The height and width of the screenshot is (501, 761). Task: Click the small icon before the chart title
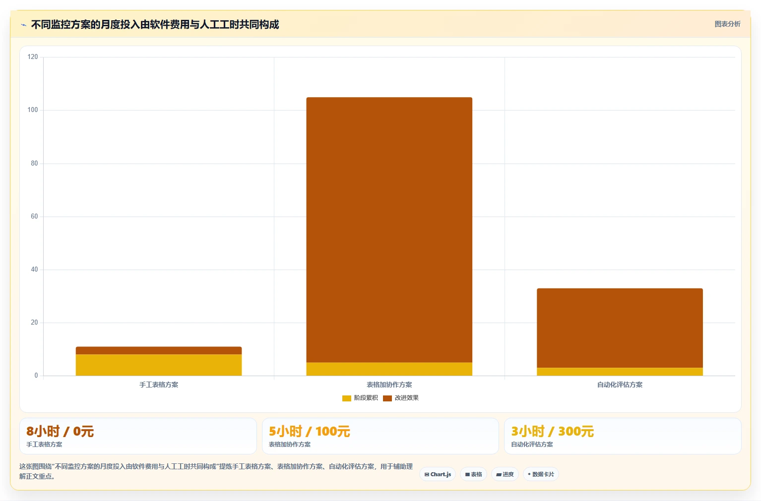(x=23, y=25)
